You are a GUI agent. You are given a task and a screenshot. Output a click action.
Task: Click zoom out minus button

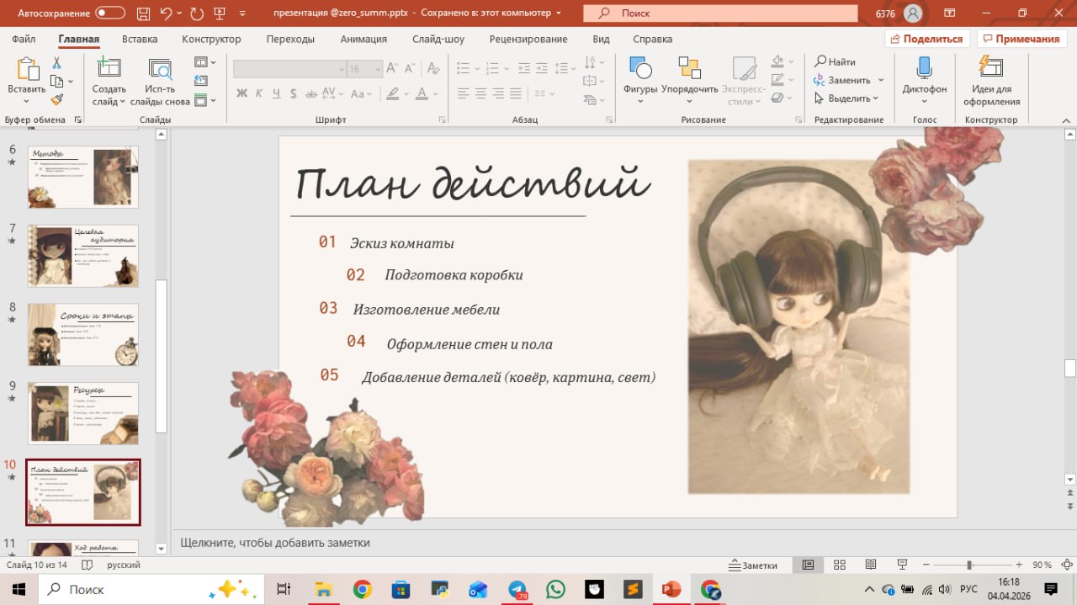click(x=925, y=565)
